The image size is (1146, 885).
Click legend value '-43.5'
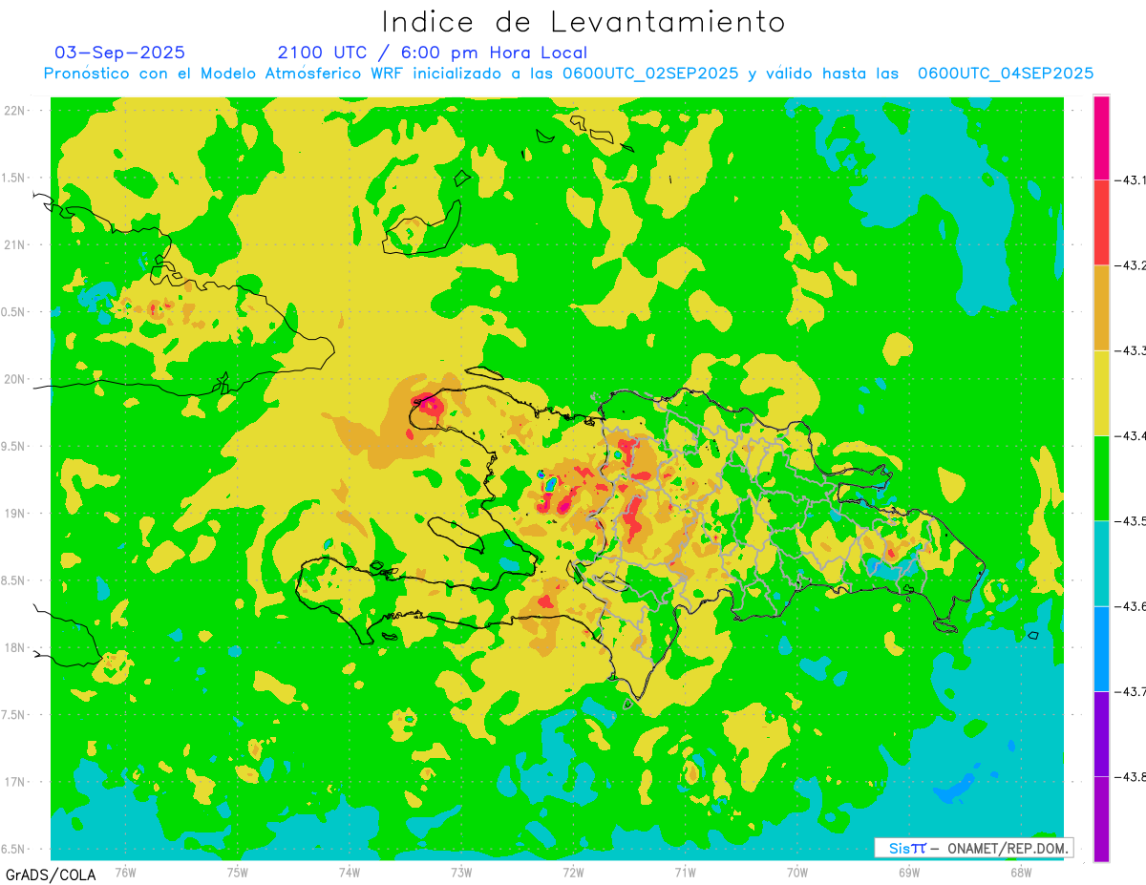click(1131, 520)
